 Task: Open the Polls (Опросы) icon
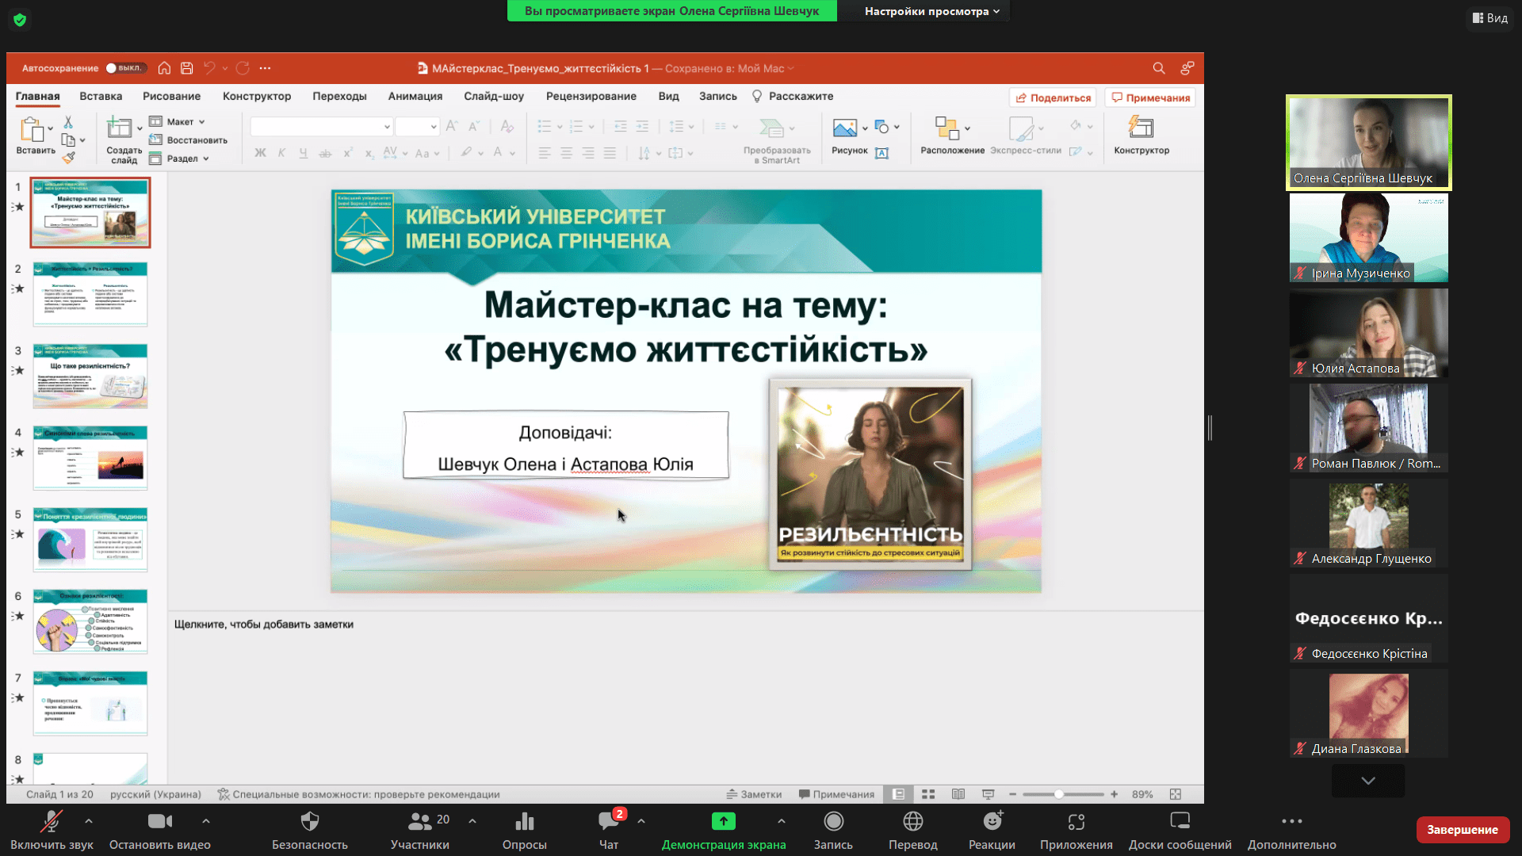point(524,822)
